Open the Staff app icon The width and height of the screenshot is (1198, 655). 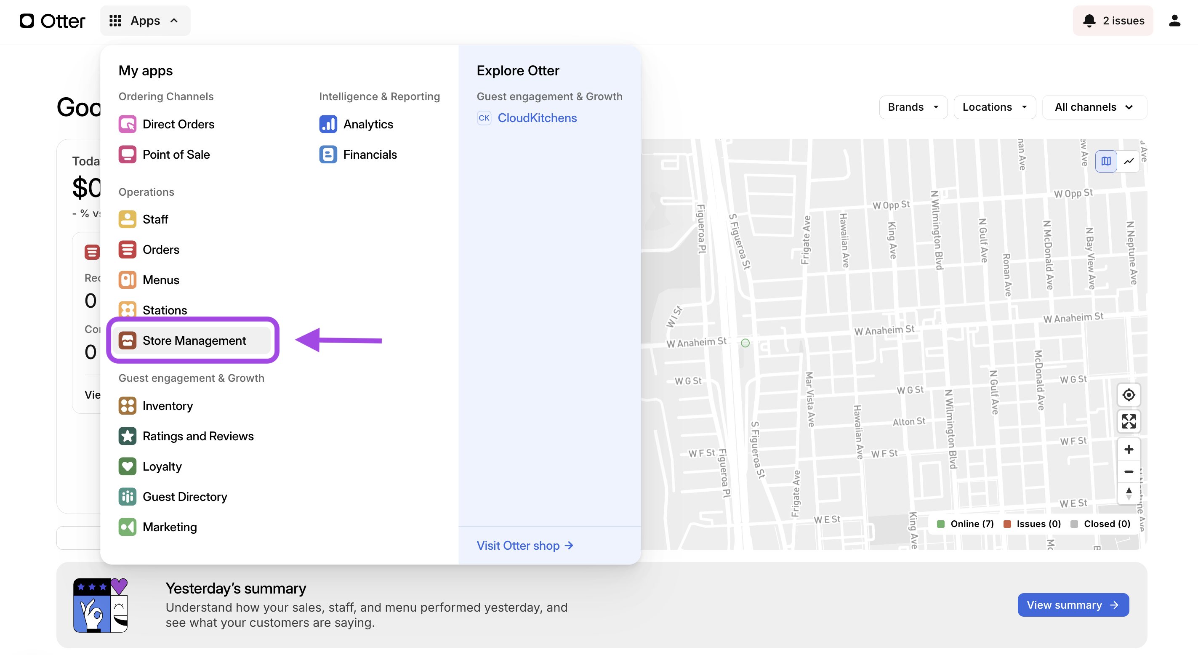pyautogui.click(x=127, y=219)
